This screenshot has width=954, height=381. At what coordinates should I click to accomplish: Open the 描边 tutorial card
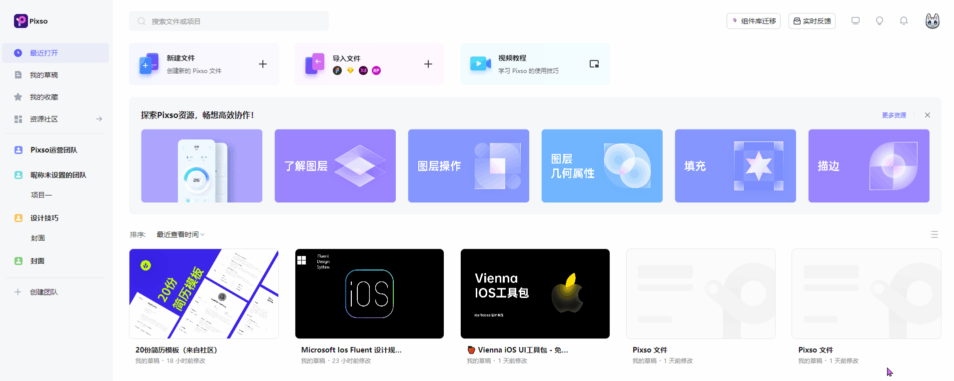click(869, 166)
